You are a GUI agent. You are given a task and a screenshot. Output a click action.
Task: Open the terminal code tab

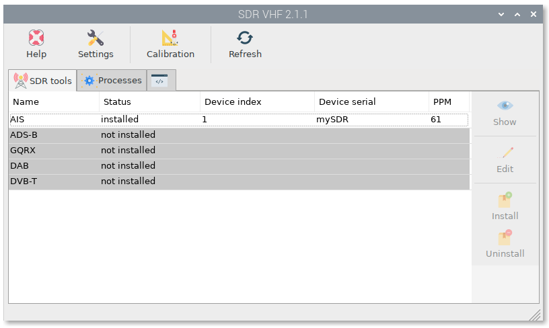[x=161, y=81]
